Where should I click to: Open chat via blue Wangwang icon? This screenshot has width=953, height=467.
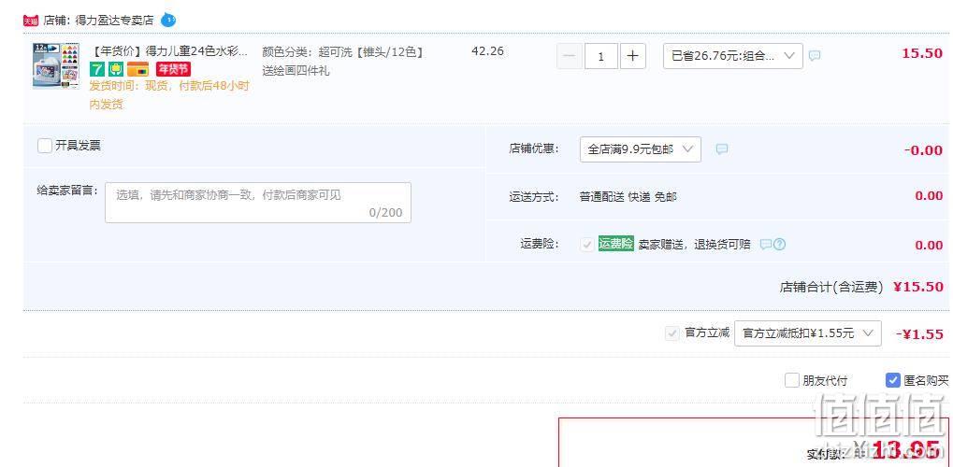pos(168,20)
